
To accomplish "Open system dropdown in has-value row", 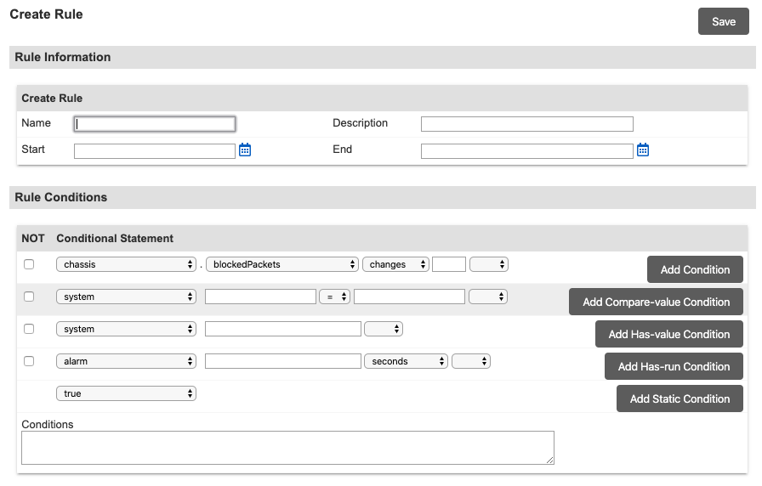I will click(x=127, y=329).
